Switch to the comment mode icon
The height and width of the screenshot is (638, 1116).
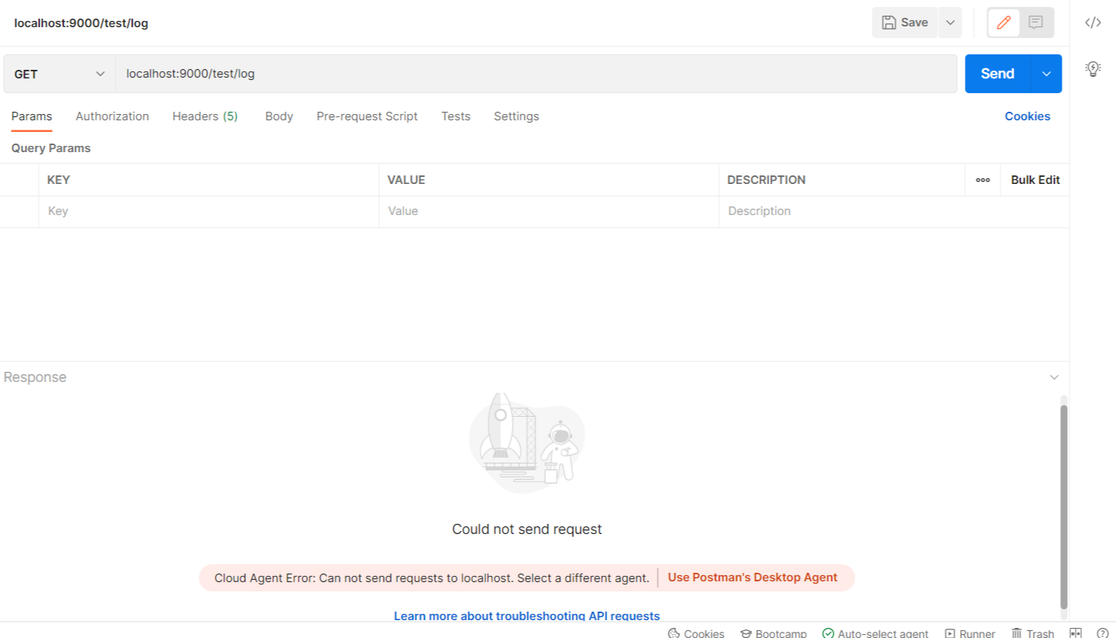pos(1035,23)
